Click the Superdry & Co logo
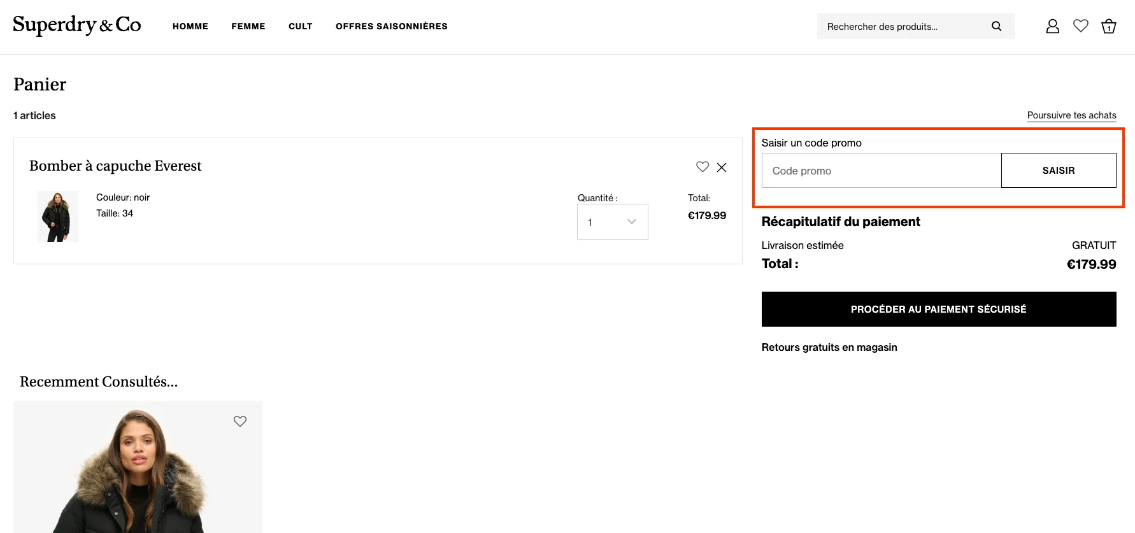1135x533 pixels. (77, 25)
